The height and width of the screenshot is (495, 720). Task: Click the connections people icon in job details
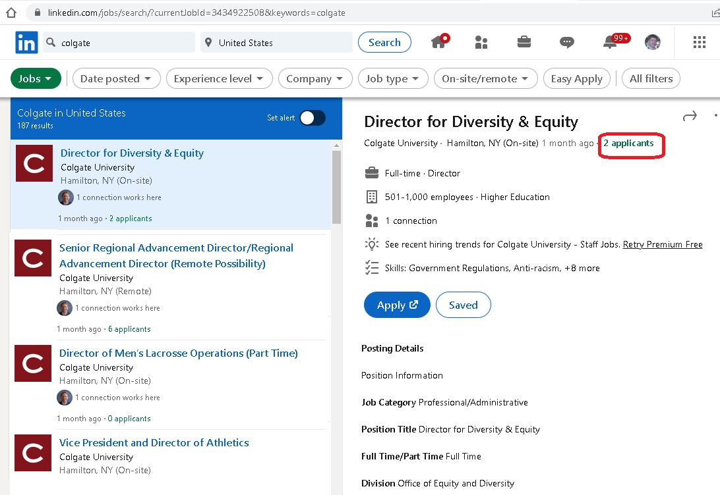click(x=371, y=221)
